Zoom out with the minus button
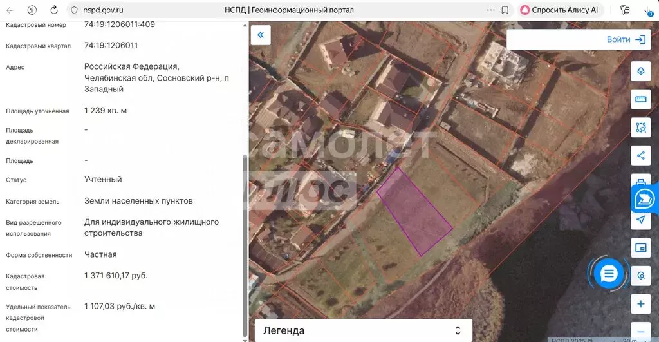This screenshot has width=659, height=342. tap(640, 332)
